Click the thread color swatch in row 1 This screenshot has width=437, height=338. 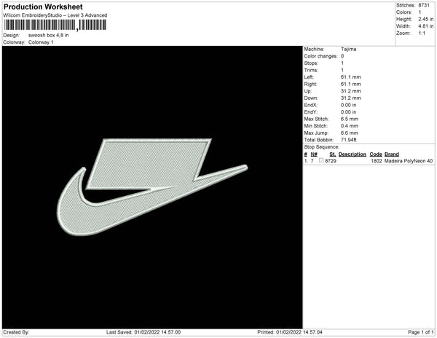[321, 160]
